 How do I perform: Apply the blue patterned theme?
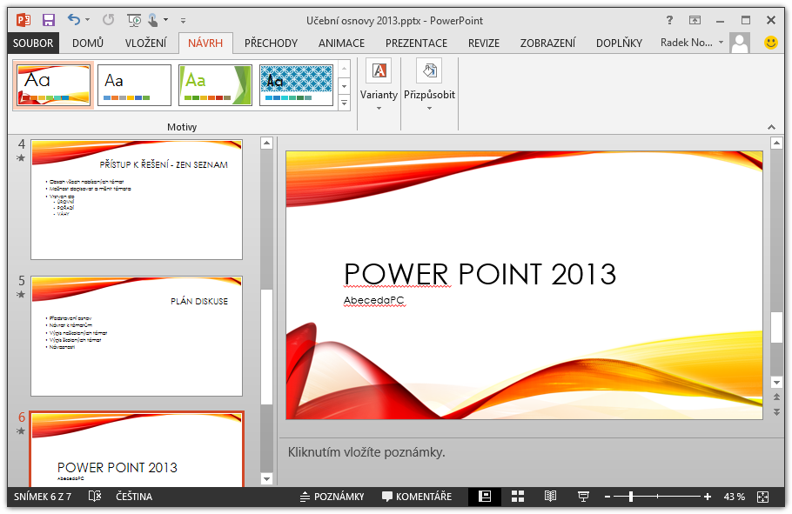click(x=296, y=85)
